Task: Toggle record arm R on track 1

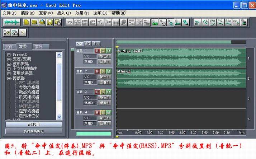Action: [x=97, y=51]
